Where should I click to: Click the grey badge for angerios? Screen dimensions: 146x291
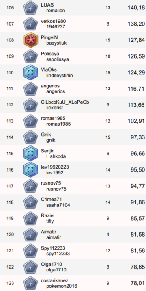tap(30, 89)
